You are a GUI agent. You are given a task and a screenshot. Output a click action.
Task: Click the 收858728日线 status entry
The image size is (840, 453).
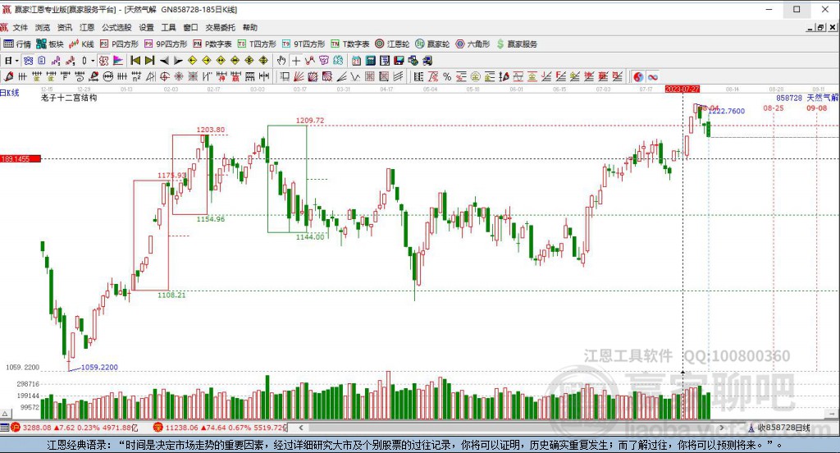click(779, 428)
